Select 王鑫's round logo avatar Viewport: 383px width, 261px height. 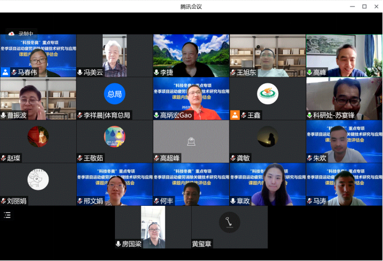click(267, 94)
